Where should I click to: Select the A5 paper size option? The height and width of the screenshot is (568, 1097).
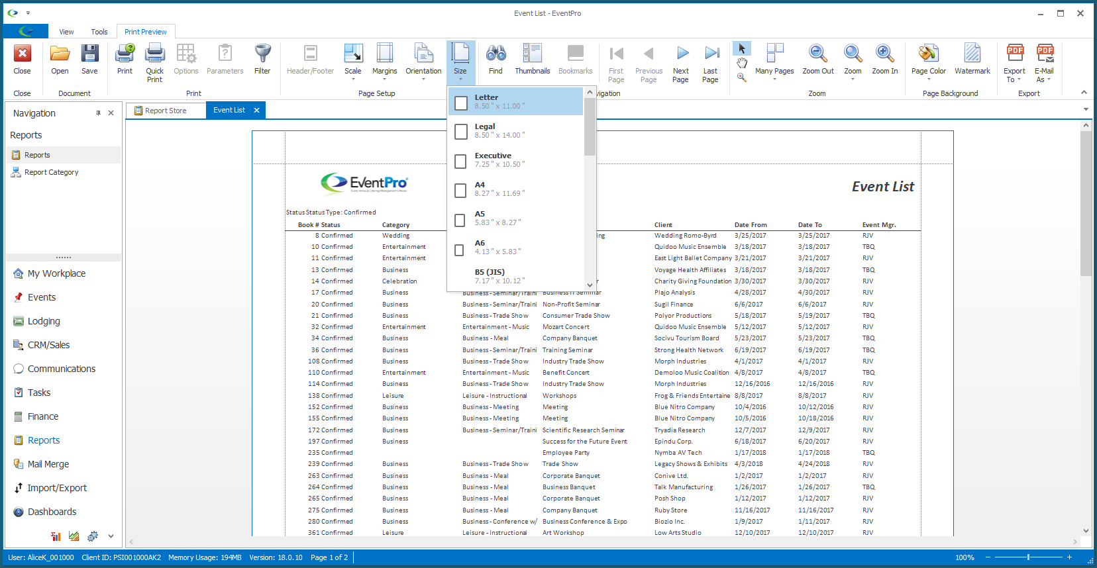coord(515,218)
